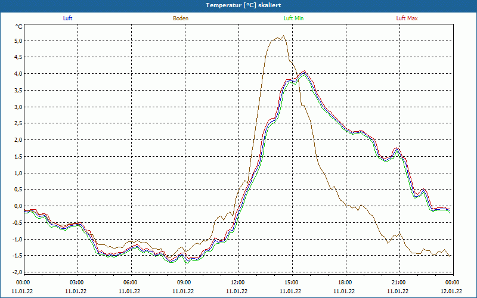
Task: Click the '-1,0' y-axis value
Action: [18, 240]
